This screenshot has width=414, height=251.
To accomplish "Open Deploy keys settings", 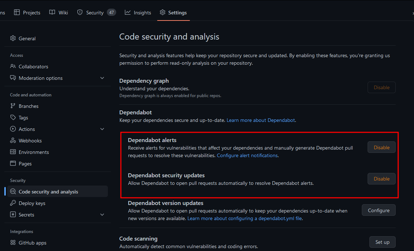I will [58, 203].
